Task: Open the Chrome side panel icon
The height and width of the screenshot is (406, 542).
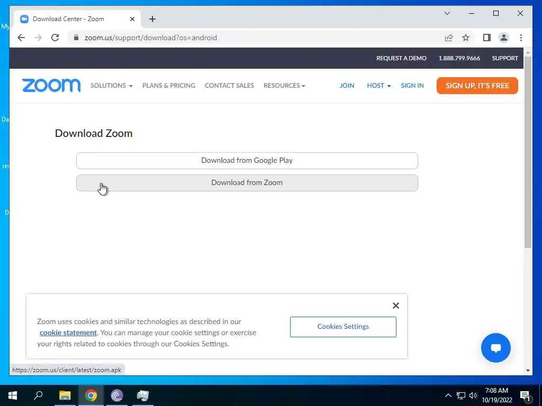Action: (x=487, y=38)
